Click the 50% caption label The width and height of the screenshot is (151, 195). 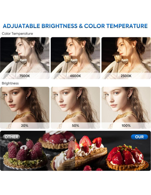[75, 126]
